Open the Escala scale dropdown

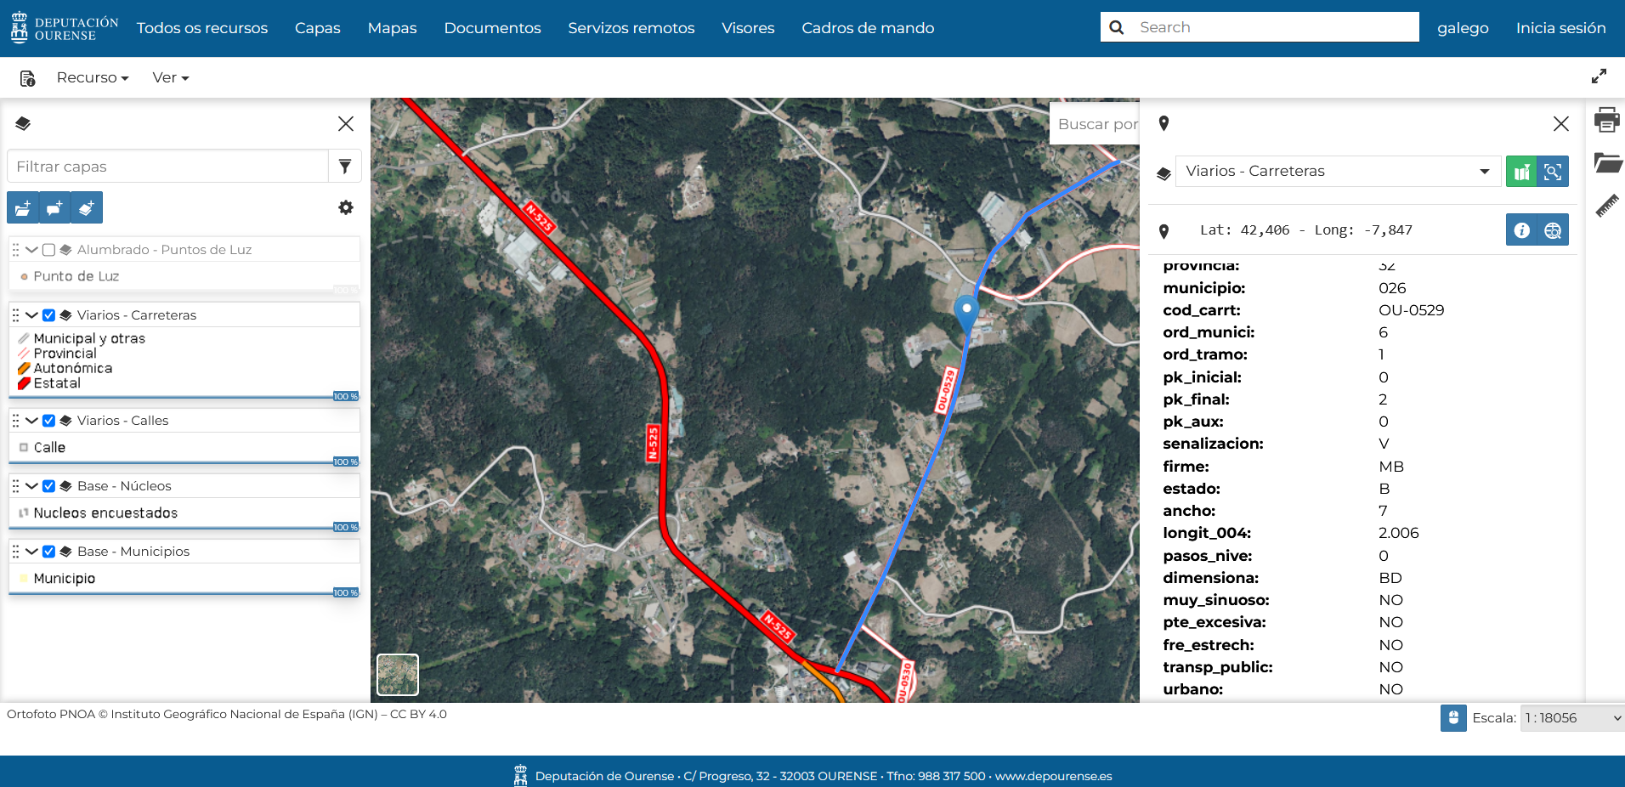[x=1571, y=718]
